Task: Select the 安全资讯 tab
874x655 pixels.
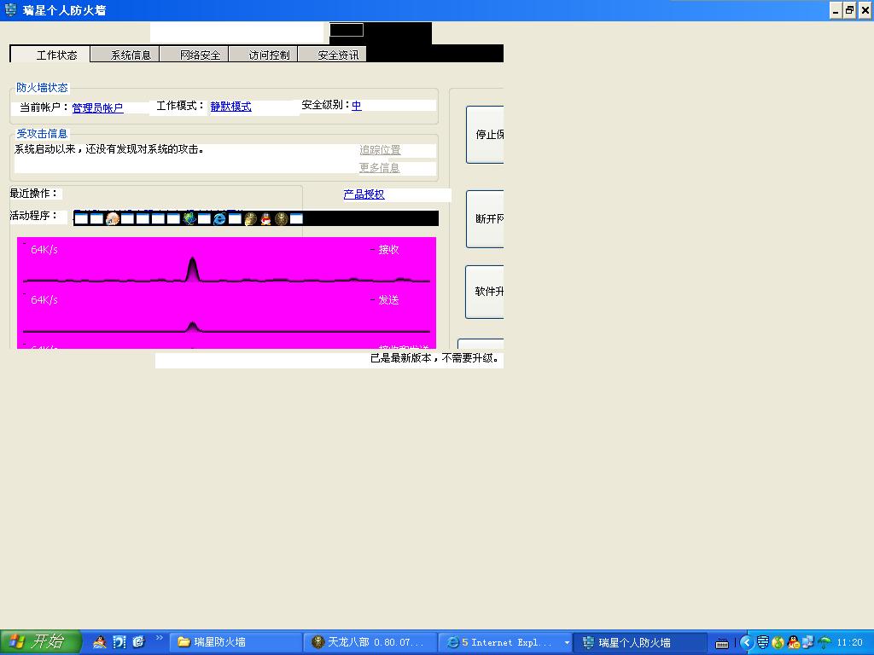Action: click(x=332, y=55)
